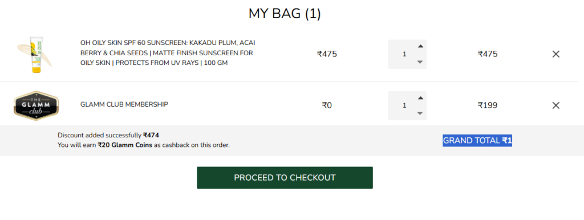Focus the membership quantity input field

404,105
